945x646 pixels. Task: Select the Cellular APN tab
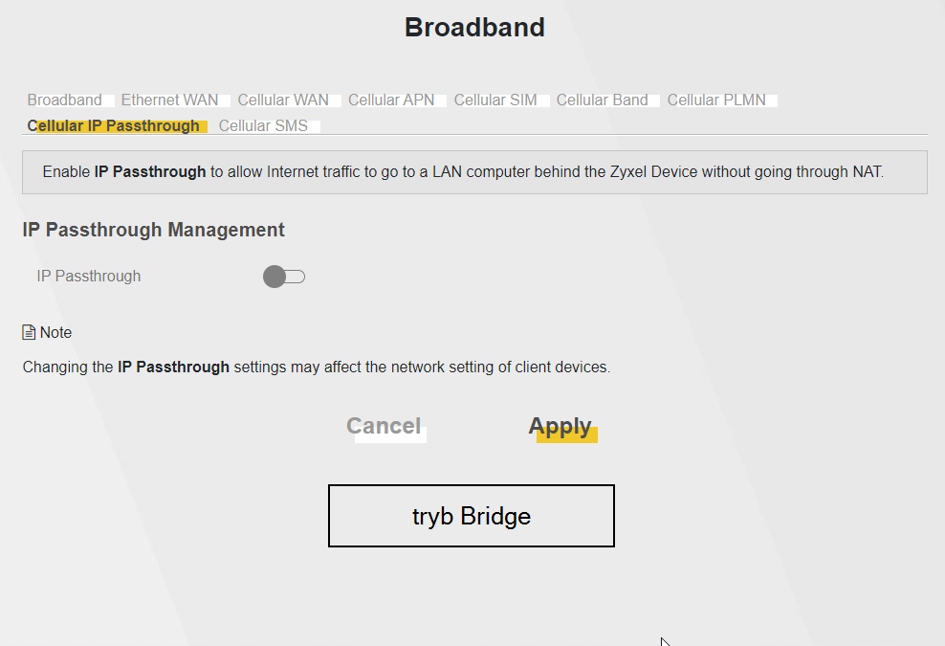click(391, 100)
